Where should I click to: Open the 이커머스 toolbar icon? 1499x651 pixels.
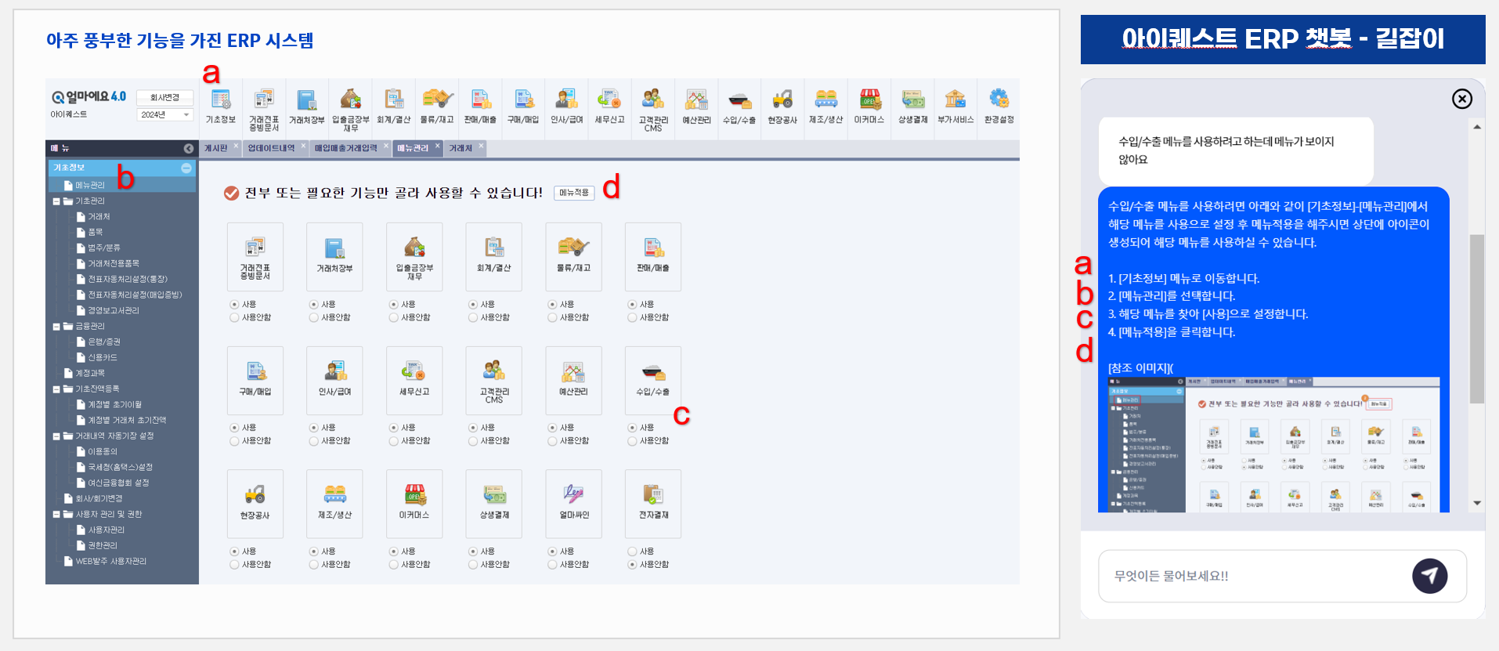pos(869,107)
